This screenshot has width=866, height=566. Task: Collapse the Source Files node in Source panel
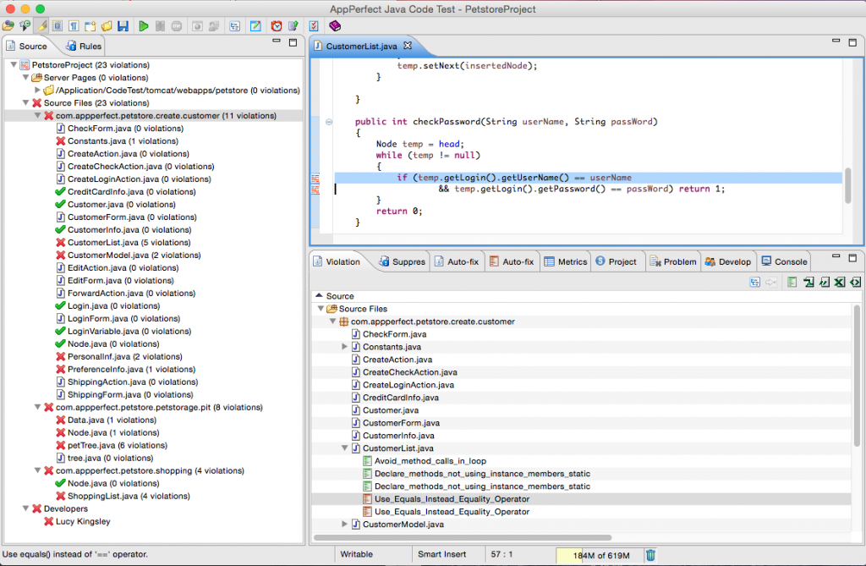(x=25, y=103)
